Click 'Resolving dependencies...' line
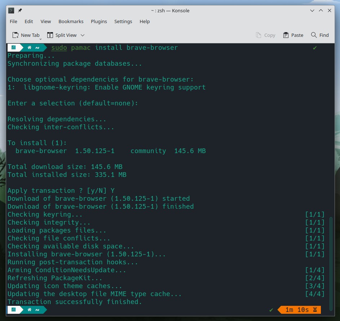 coord(57,119)
